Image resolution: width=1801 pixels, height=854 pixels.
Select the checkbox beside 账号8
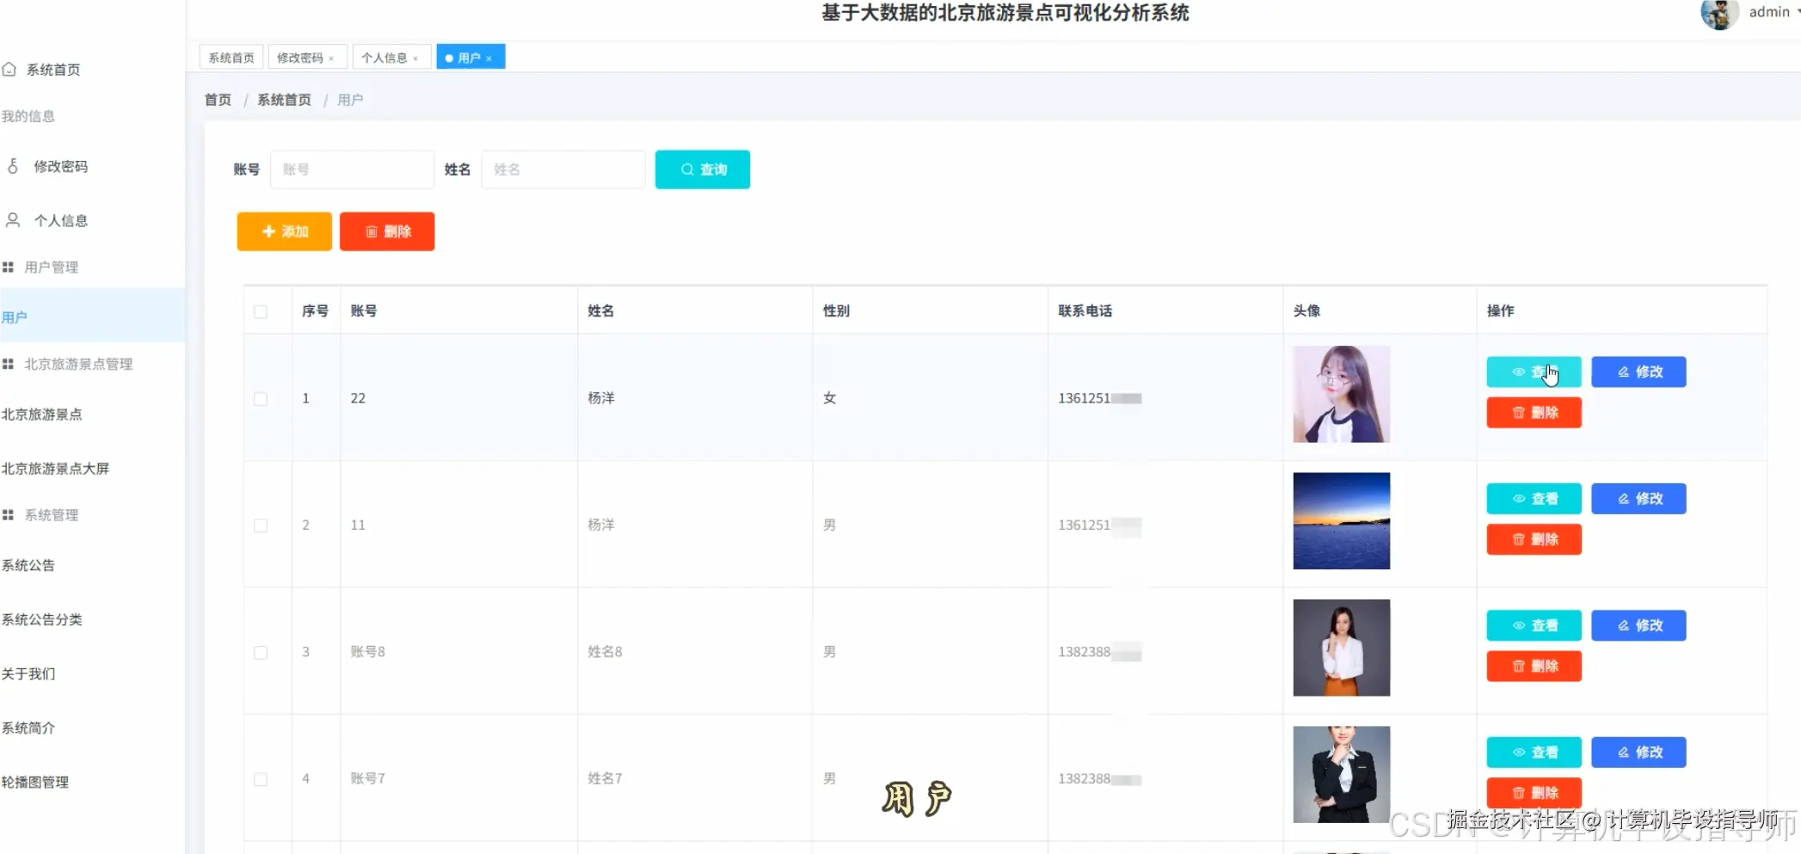tap(261, 653)
